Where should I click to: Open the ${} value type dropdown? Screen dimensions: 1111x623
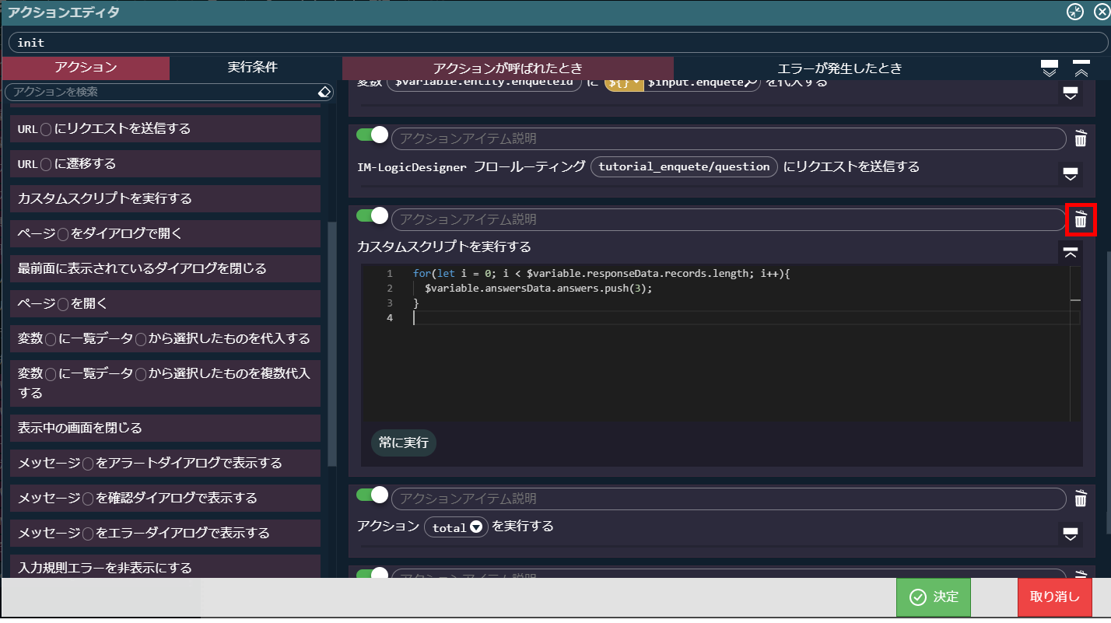coord(624,82)
